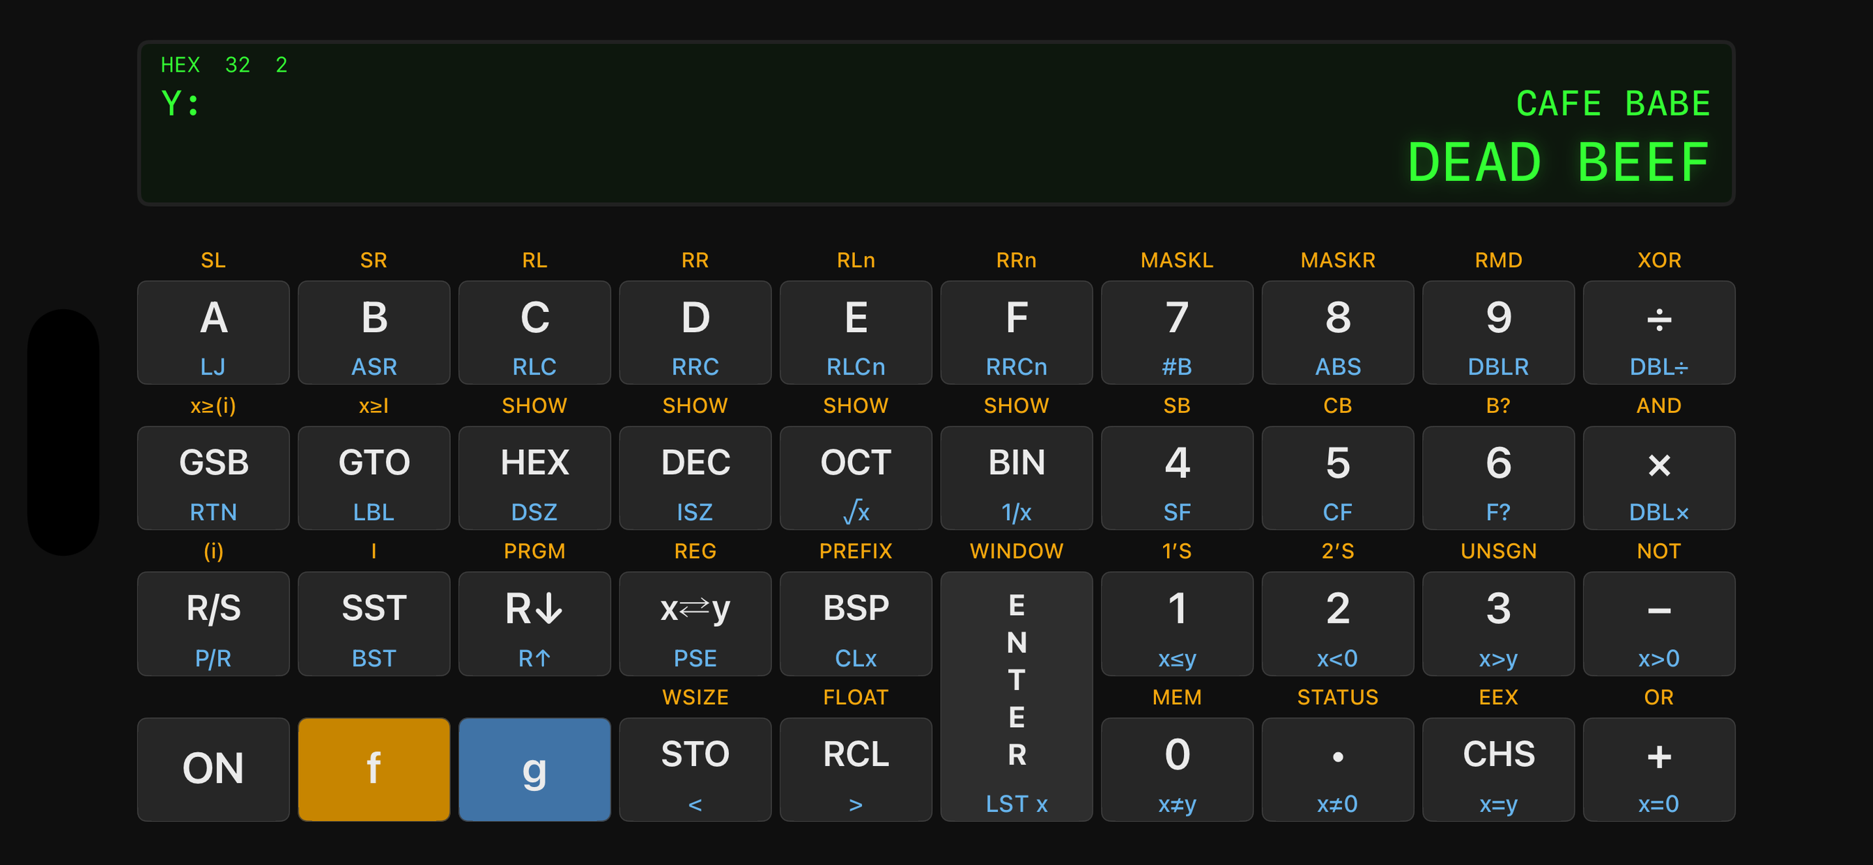1873x865 pixels.
Task: Click the HEX 32 2 status text
Action: coord(224,65)
